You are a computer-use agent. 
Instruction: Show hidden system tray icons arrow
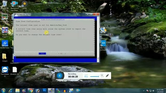144,91
